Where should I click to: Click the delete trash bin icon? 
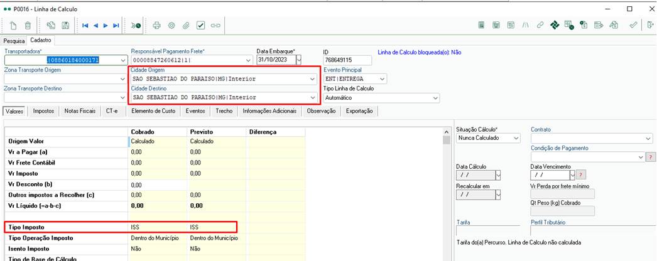28,26
